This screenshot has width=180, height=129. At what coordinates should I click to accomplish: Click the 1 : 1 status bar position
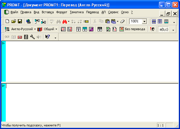click(x=161, y=125)
